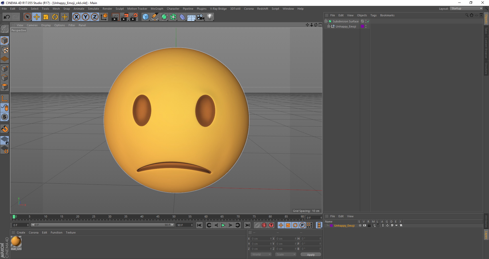Image resolution: width=489 pixels, height=259 pixels.
Task: Switch to Model mode
Action: click(x=5, y=40)
